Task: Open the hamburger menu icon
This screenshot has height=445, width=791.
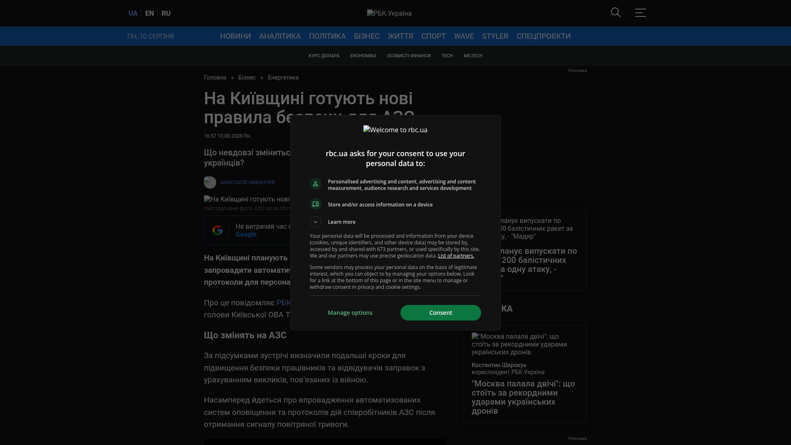Action: tap(641, 13)
